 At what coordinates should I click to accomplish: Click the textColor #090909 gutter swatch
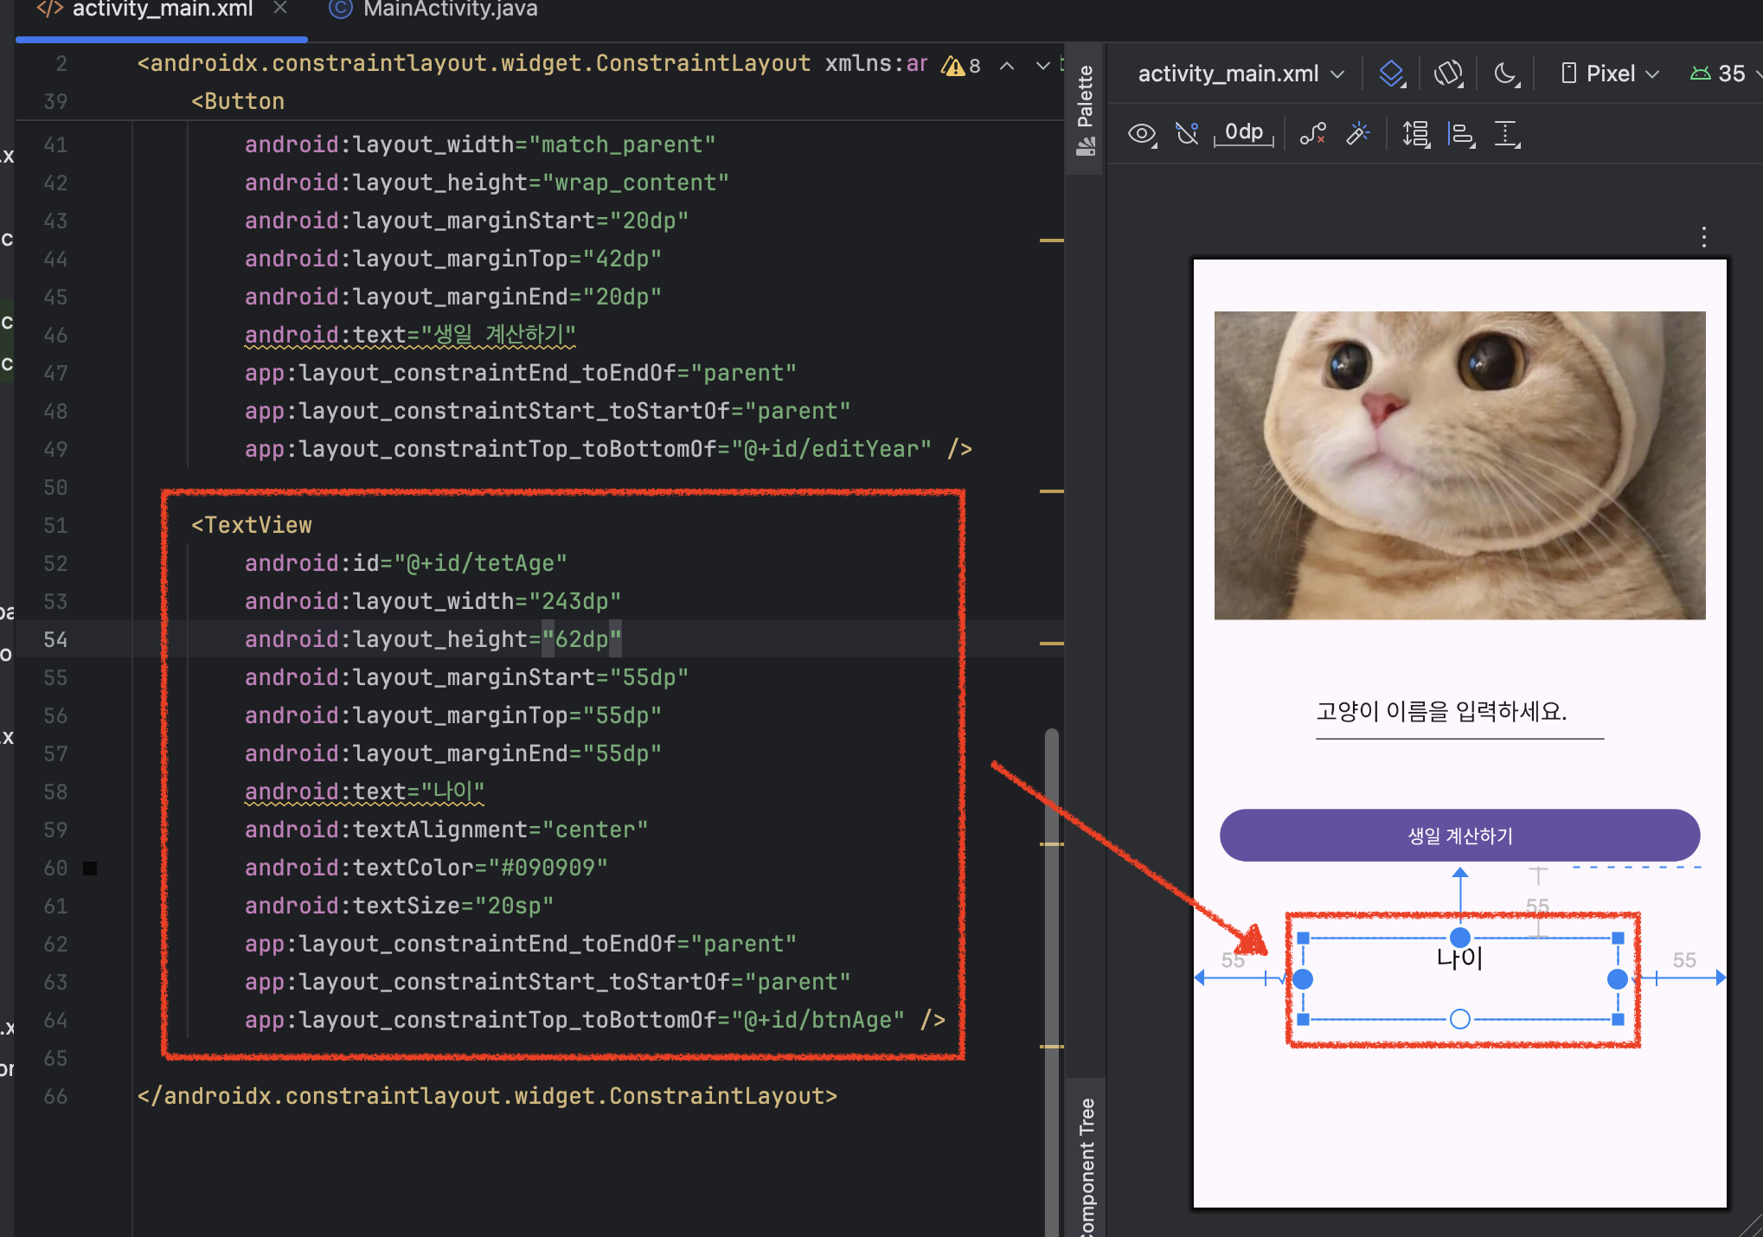(x=90, y=868)
